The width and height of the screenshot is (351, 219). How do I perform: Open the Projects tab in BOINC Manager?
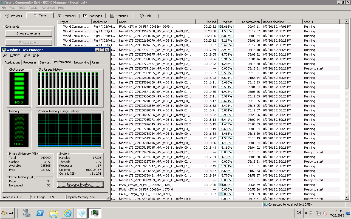[x=14, y=16]
